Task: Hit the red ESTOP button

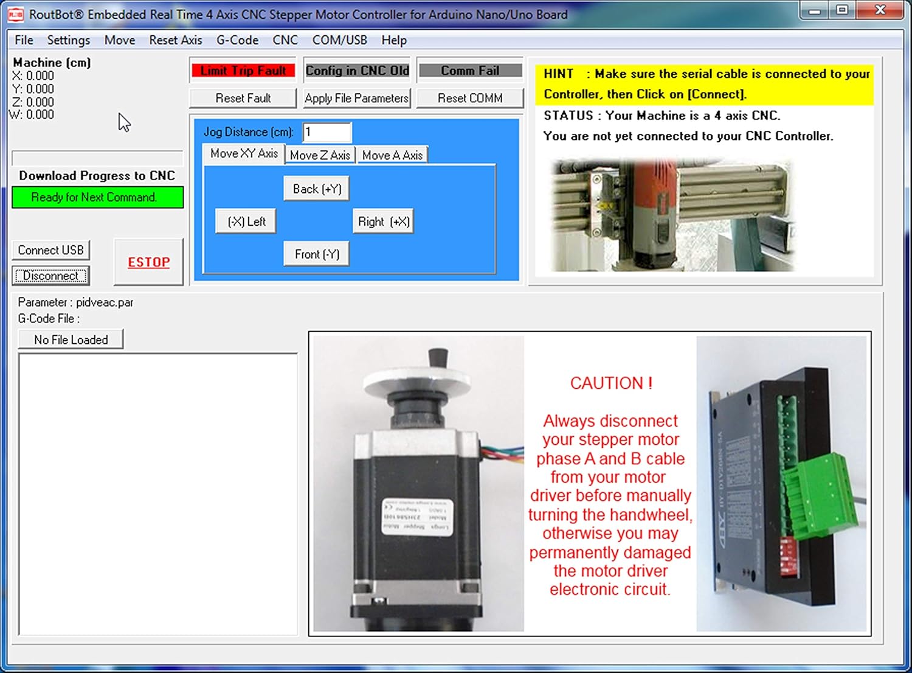Action: (148, 262)
